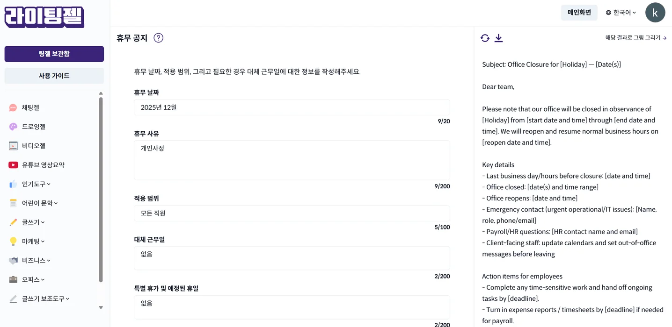The height and width of the screenshot is (327, 672).
Task: Click the 채팅젤 chat bubble icon
Action: [13, 107]
